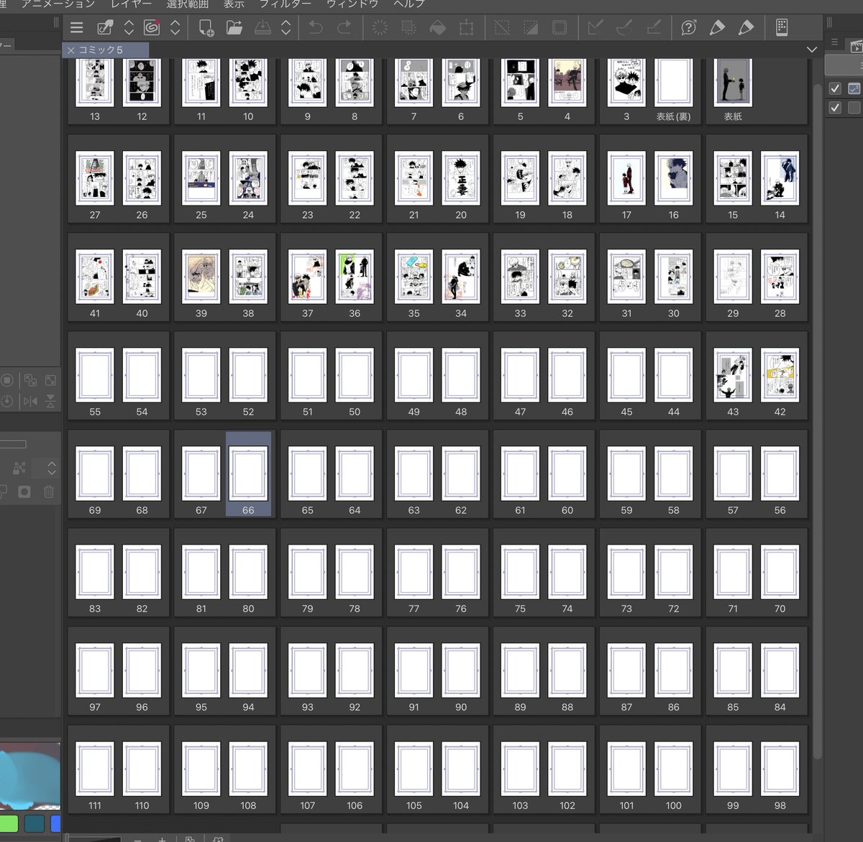Click the Fill paint-bucket icon

tap(437, 28)
